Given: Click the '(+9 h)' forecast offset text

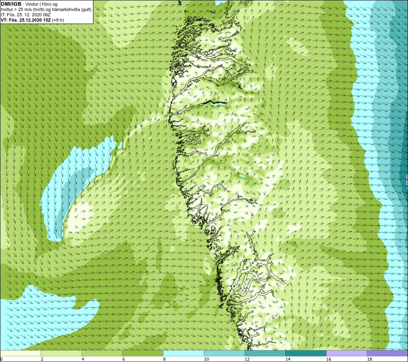Looking at the screenshot, I should point(58,20).
